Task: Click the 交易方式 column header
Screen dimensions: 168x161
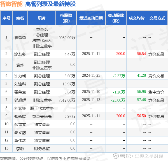Action: point(157,18)
